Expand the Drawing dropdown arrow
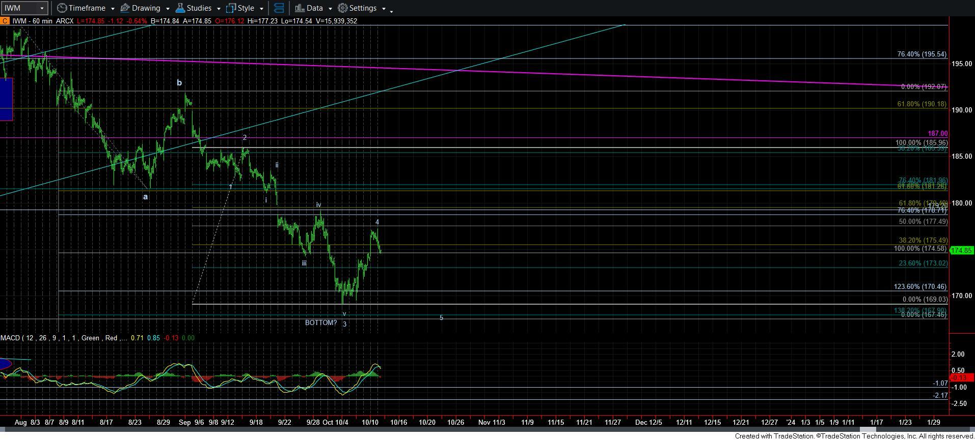This screenshot has height=440, width=975. (167, 9)
